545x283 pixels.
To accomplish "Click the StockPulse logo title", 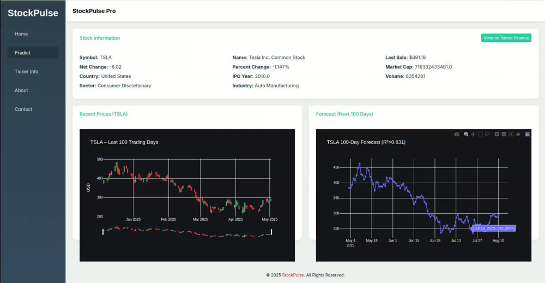I will [x=33, y=13].
